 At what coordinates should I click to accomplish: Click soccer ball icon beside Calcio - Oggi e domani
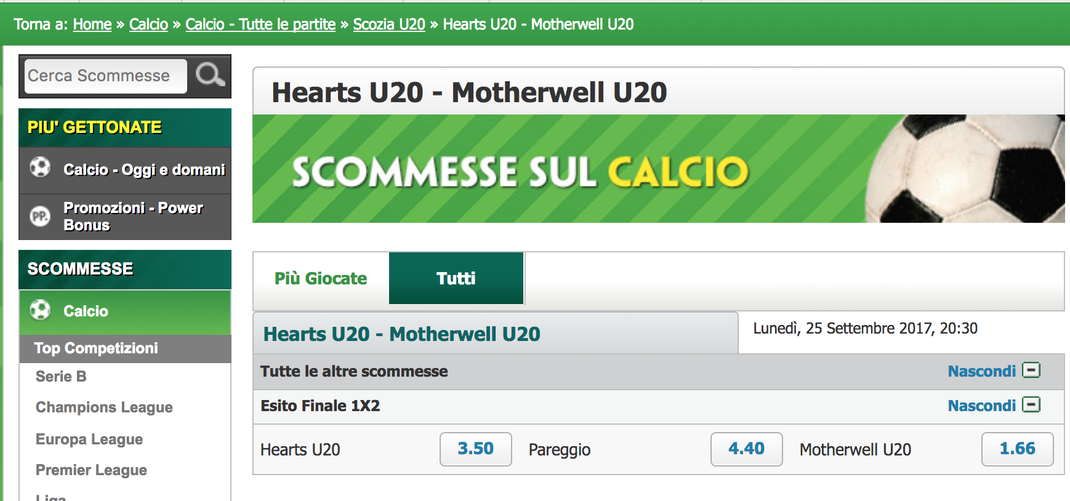[x=40, y=167]
